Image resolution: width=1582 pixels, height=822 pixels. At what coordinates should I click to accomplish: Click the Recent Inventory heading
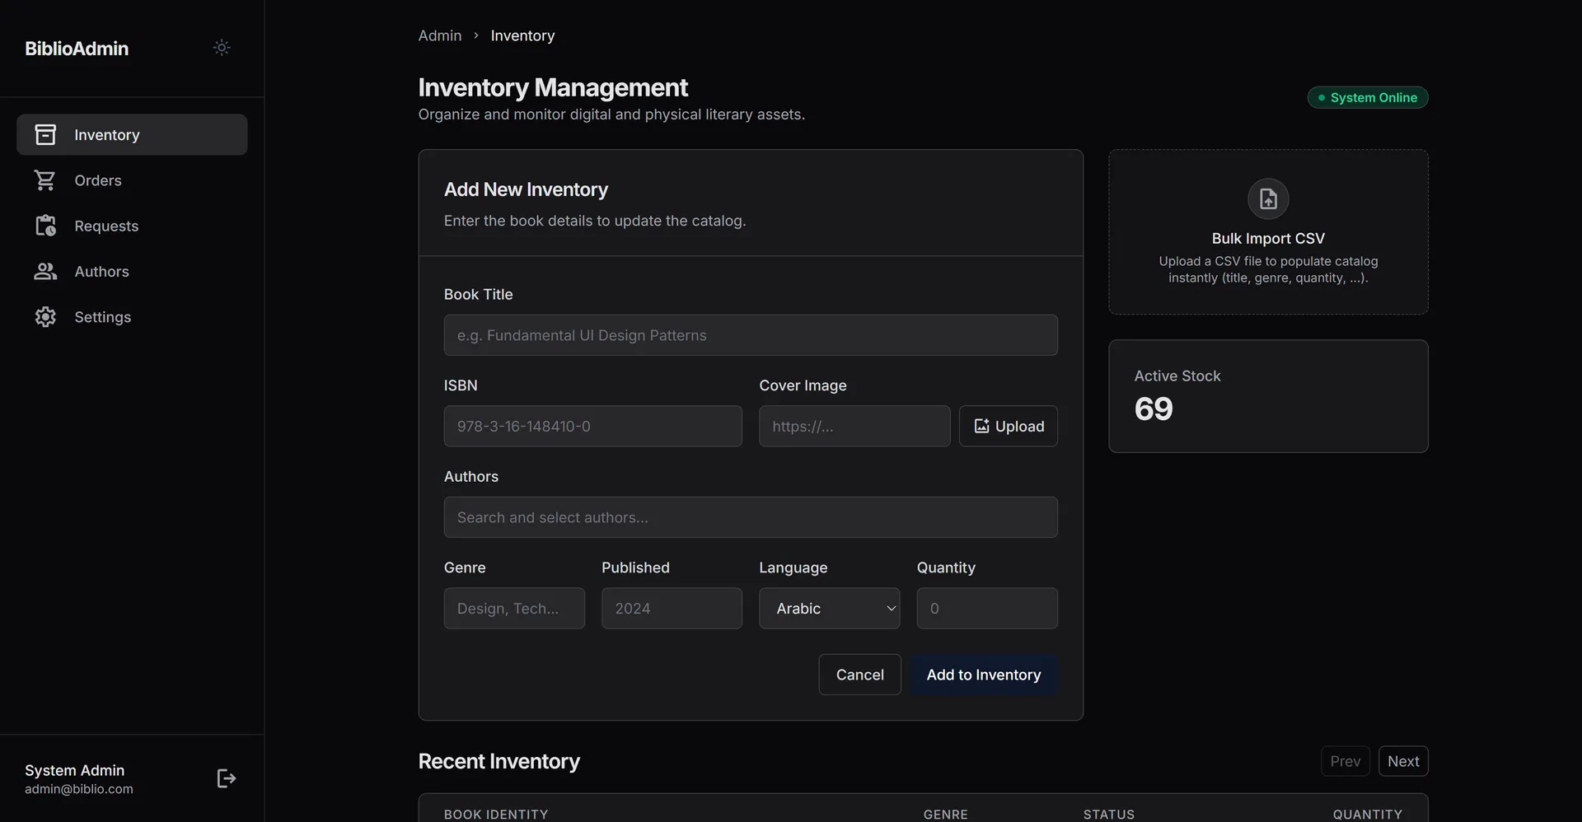tap(499, 761)
